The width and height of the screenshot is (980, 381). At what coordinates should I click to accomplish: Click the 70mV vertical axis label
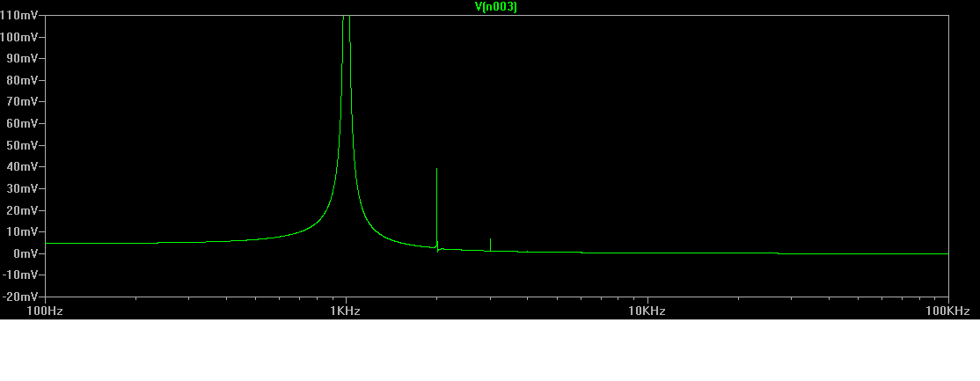coord(23,101)
